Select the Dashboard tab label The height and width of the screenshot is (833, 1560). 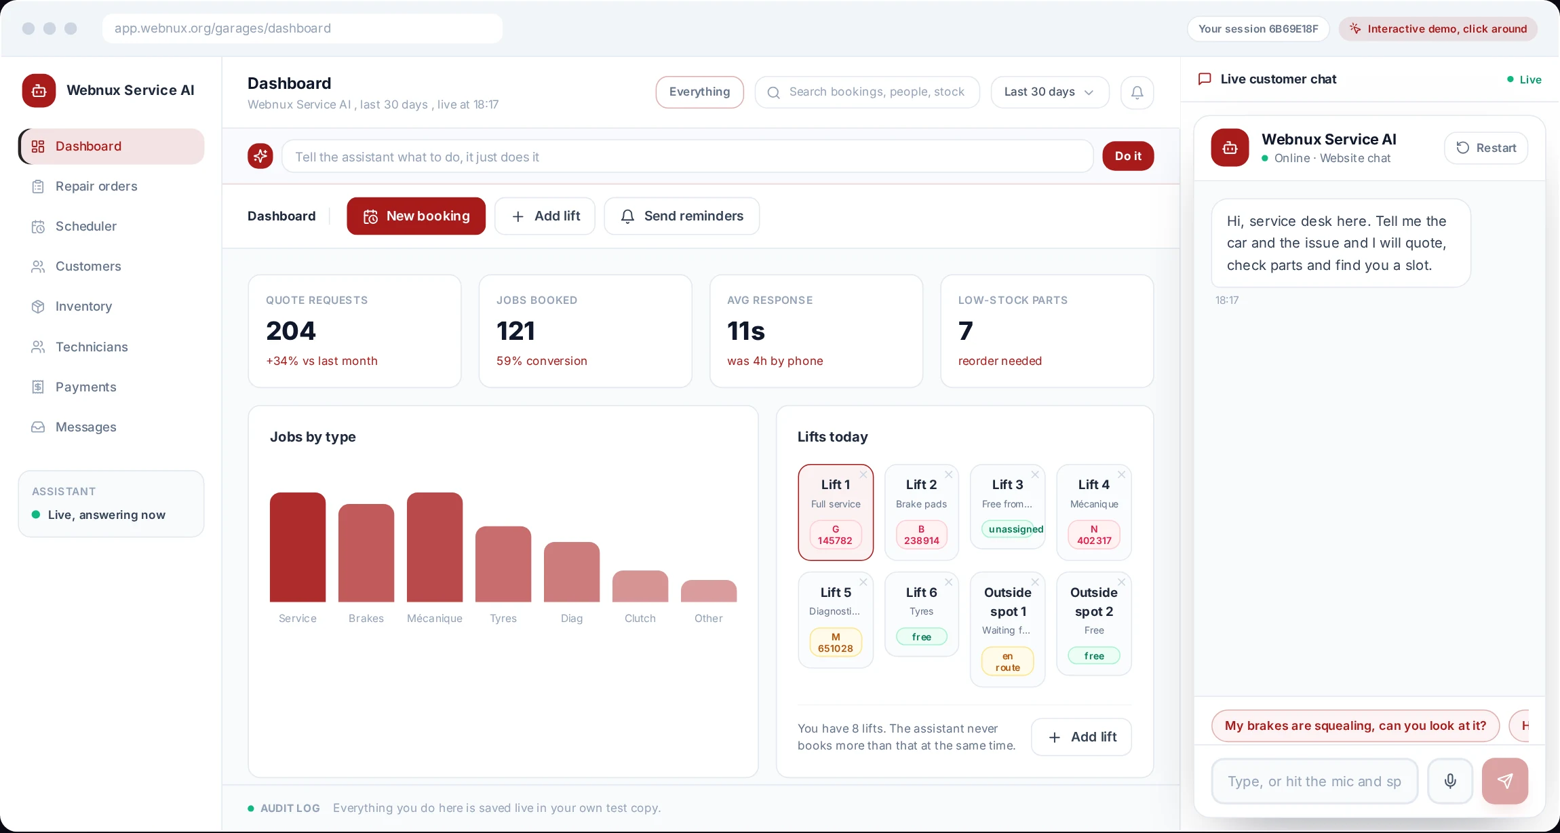[281, 216]
